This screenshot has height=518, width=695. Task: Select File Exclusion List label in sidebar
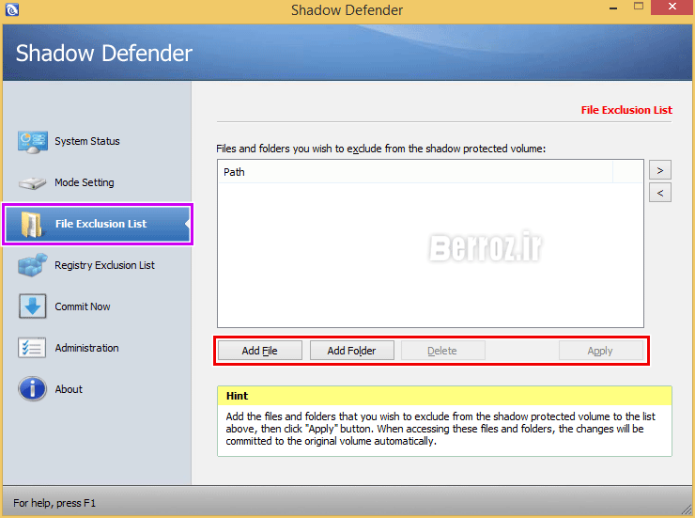pos(100,224)
